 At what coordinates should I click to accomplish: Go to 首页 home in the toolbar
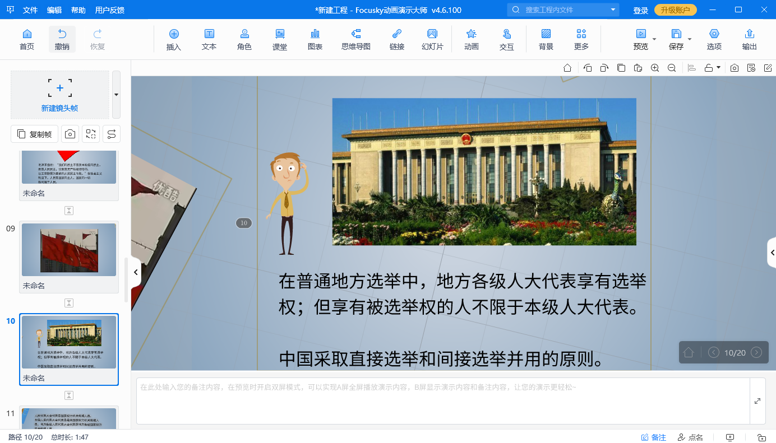point(27,39)
